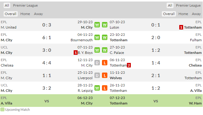
Task: Select the right Premier League filter
Action: click(188, 5)
